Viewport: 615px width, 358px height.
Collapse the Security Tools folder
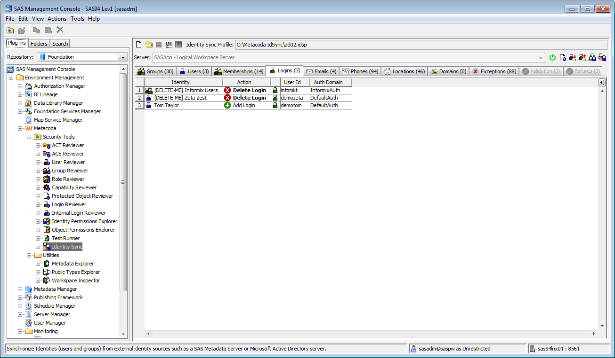point(29,137)
